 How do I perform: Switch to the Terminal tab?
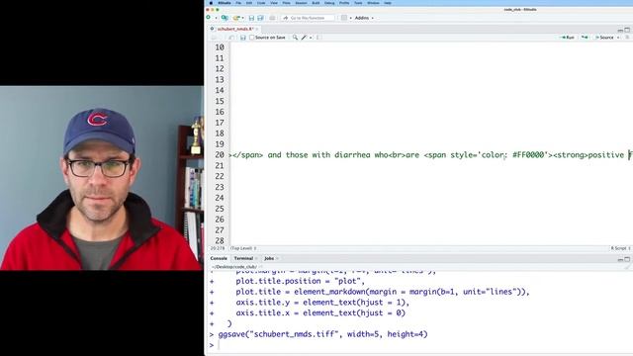243,258
